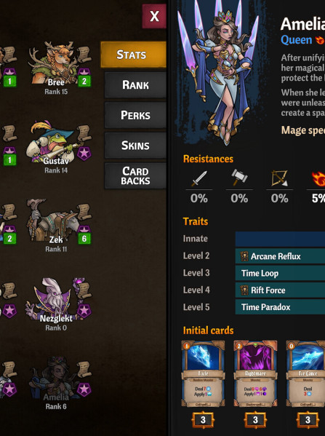Screen dimensions: 325x436
Task: Click Zek's green perk badge showing 6
Action: pyautogui.click(x=84, y=238)
